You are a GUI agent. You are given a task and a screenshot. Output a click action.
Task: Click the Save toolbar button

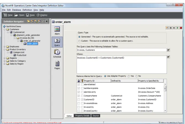point(30,15)
